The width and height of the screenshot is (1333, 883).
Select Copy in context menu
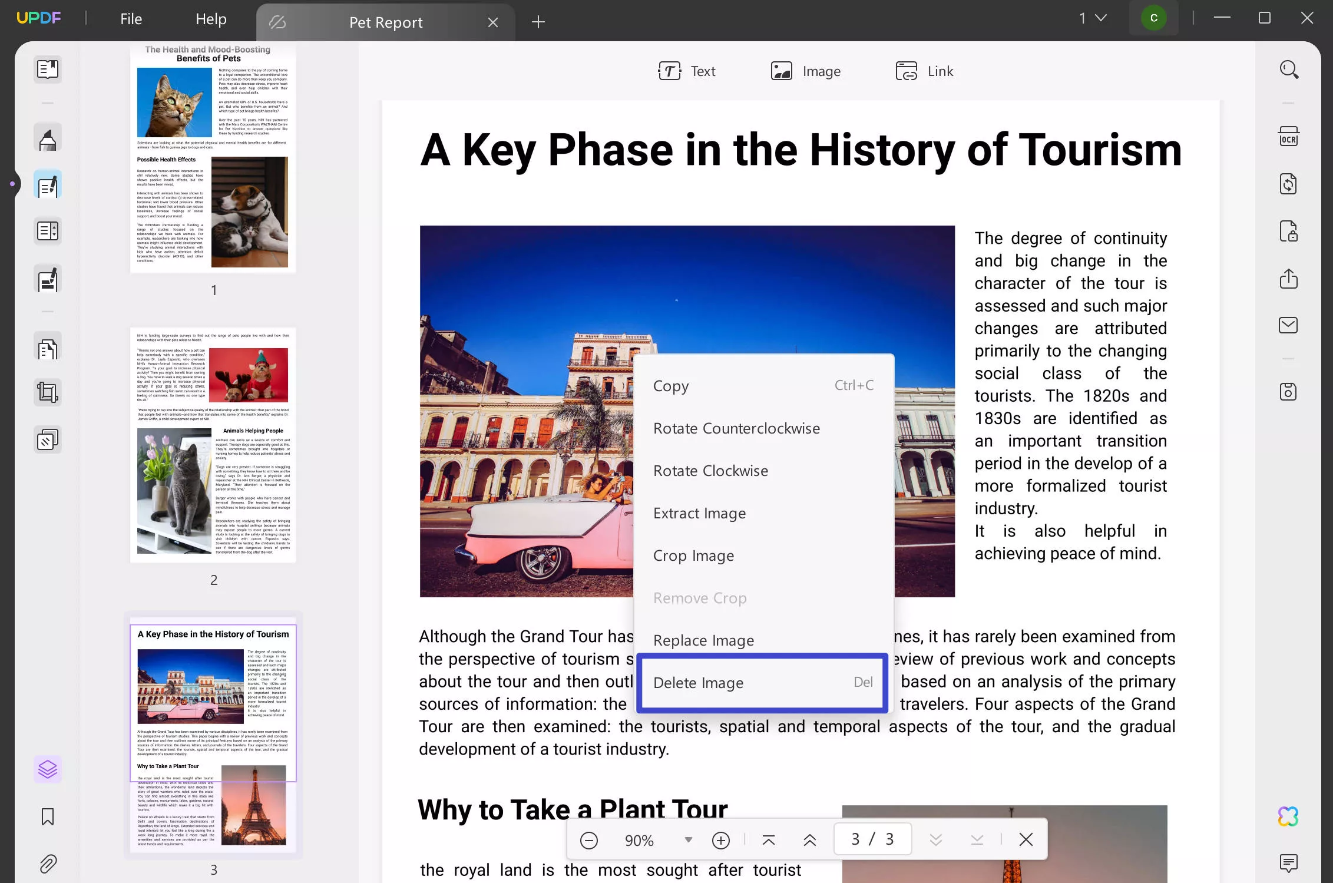pos(764,386)
